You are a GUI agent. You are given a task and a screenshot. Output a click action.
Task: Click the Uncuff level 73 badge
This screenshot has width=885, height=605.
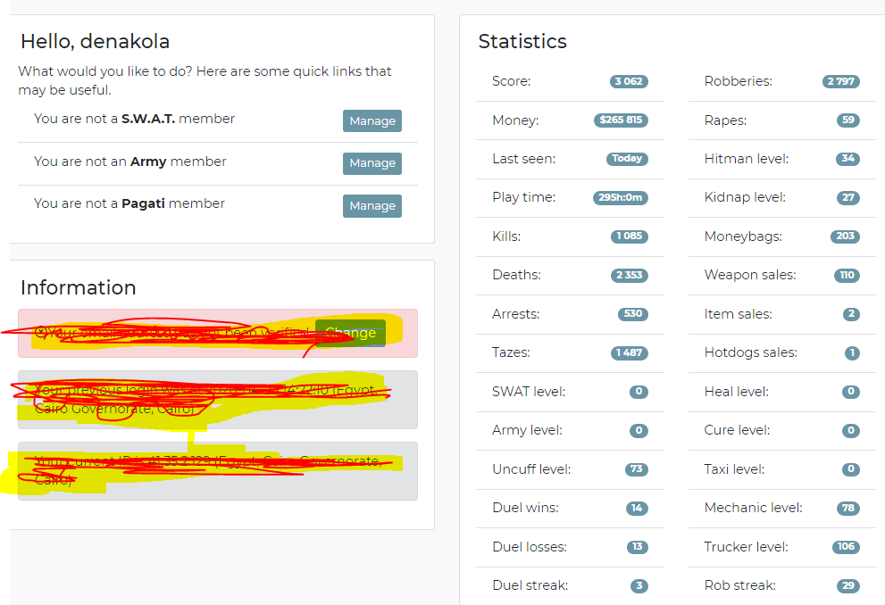pos(637,469)
